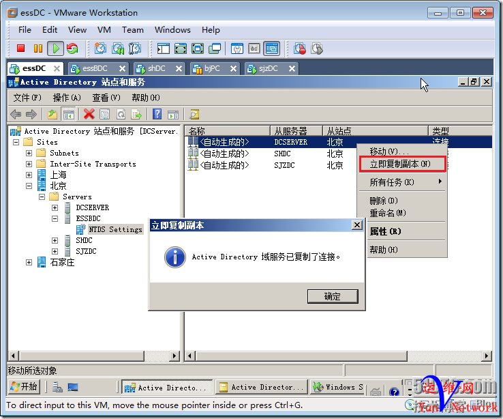This screenshot has width=503, height=419.
Task: Open 所有任务(K) submenu
Action: (x=402, y=182)
